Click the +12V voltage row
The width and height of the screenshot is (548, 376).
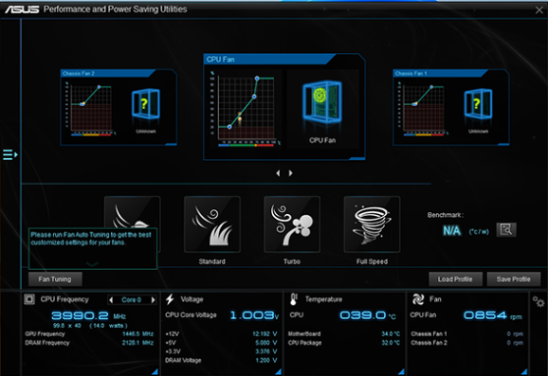(221, 333)
